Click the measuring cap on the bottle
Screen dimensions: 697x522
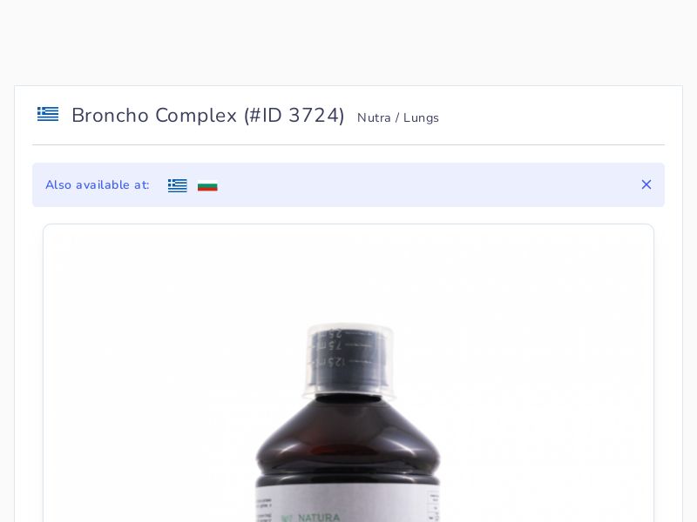[349, 359]
